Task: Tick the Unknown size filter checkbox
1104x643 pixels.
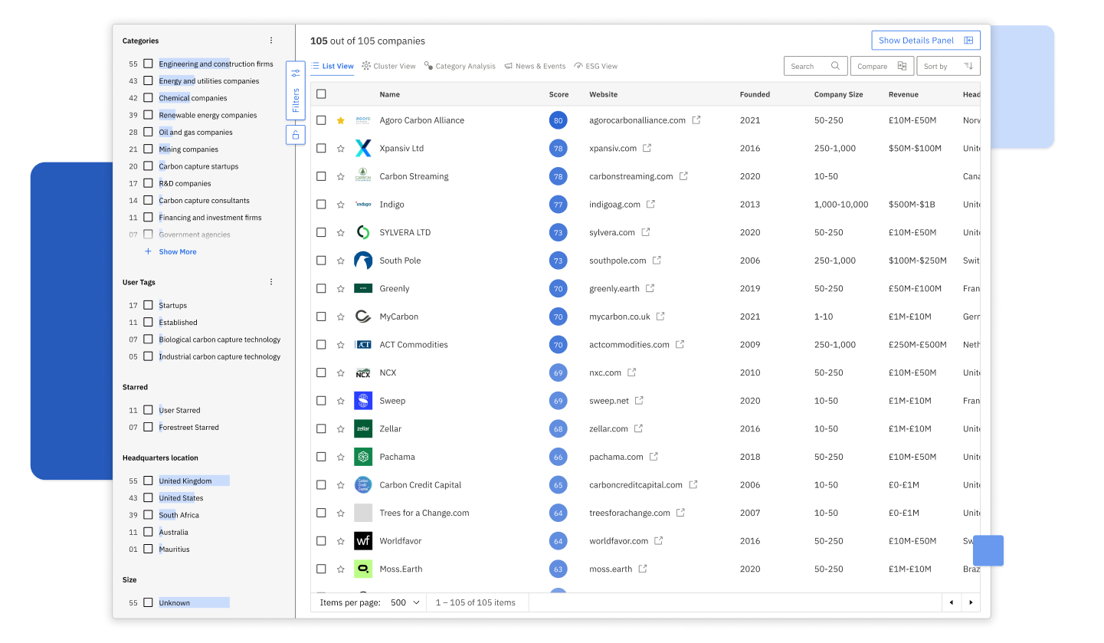Action: (148, 602)
